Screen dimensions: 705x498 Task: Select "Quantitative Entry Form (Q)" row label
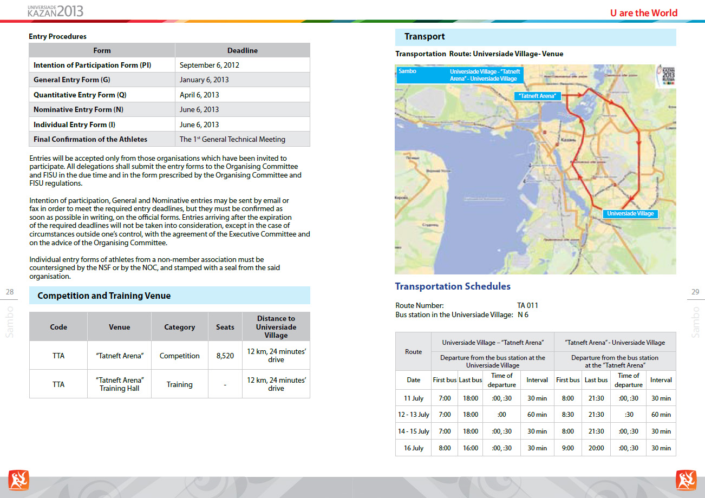[x=80, y=95]
